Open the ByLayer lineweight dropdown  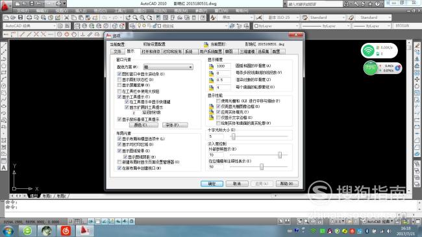[x=371, y=26]
